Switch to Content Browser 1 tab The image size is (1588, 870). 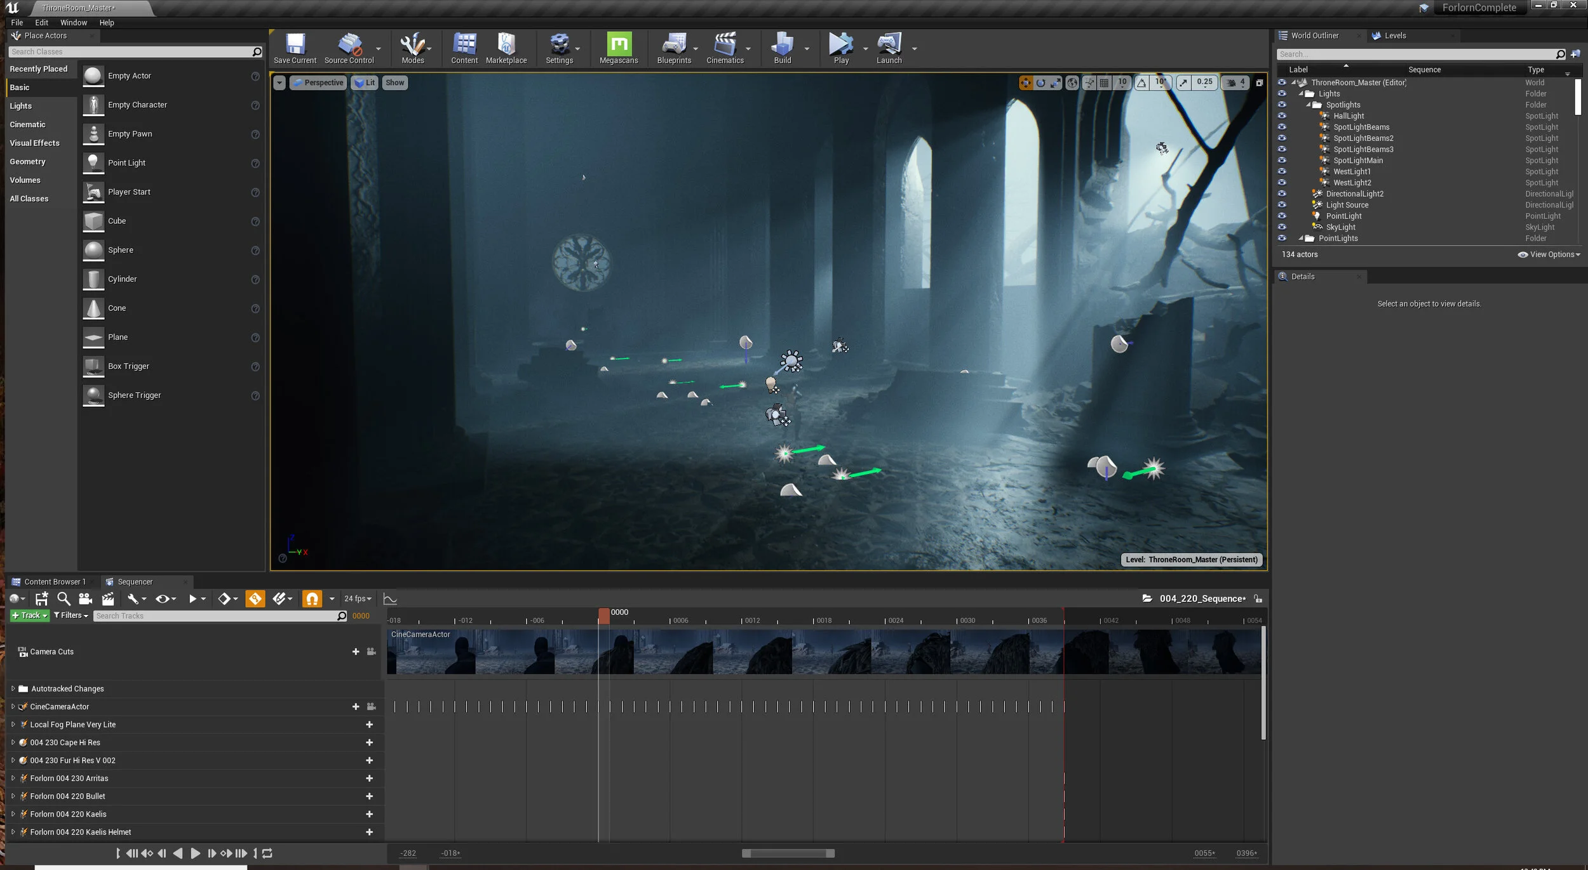(x=54, y=581)
